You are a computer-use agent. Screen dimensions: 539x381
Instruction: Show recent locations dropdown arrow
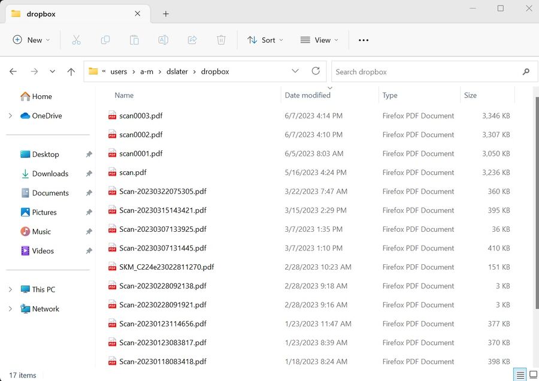52,71
